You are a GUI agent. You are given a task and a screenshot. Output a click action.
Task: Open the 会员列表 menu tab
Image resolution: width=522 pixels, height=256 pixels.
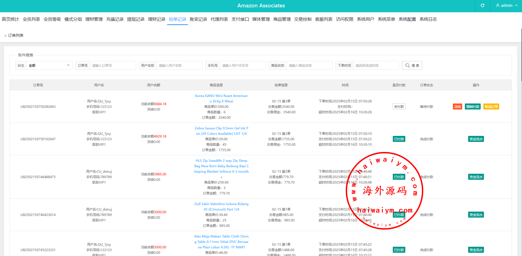point(31,19)
